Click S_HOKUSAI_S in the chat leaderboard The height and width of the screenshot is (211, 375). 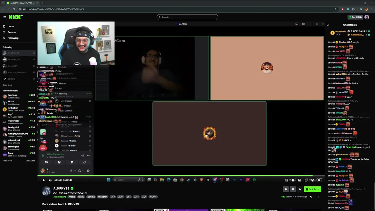tap(357, 31)
